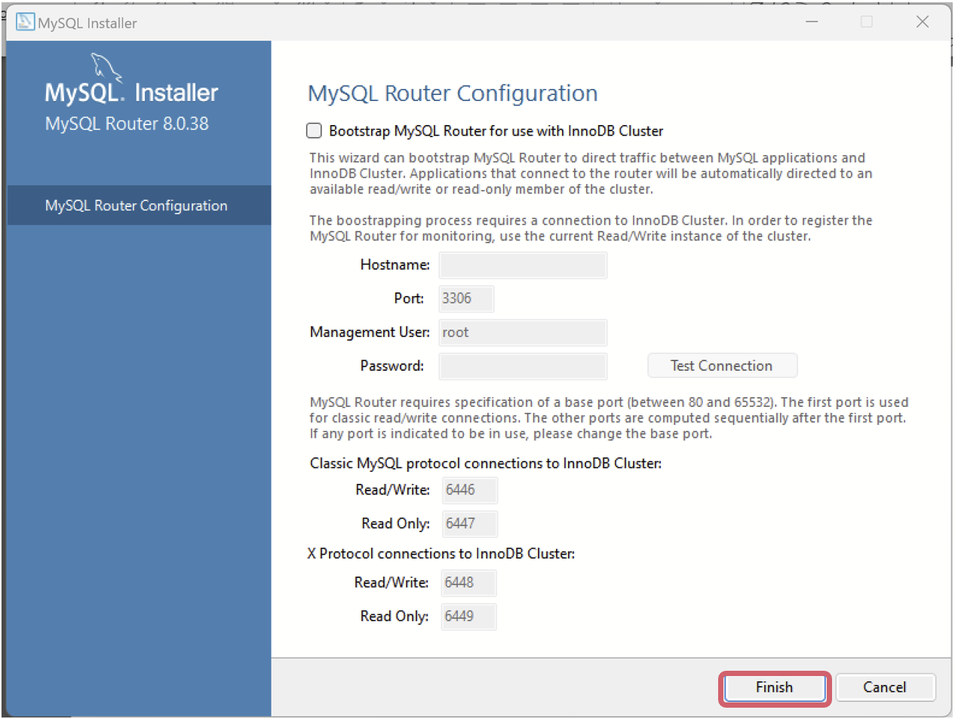The height and width of the screenshot is (719, 955).
Task: Click the MySQL dolphin logo in sidebar
Action: (106, 66)
